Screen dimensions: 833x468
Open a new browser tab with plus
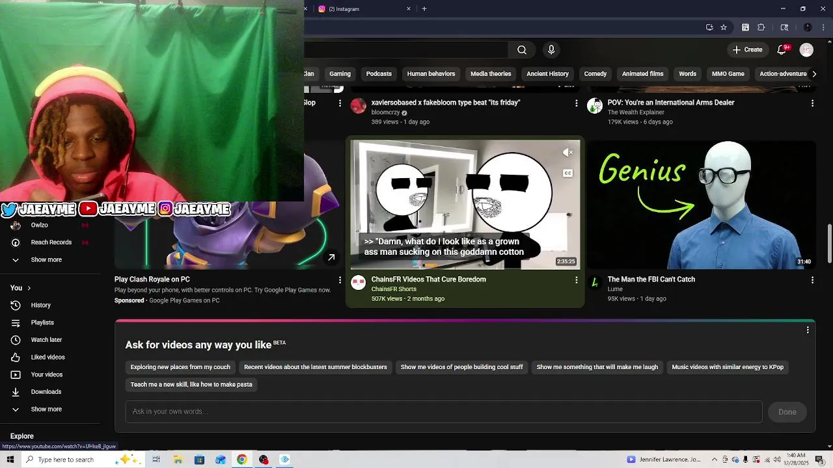(x=424, y=9)
